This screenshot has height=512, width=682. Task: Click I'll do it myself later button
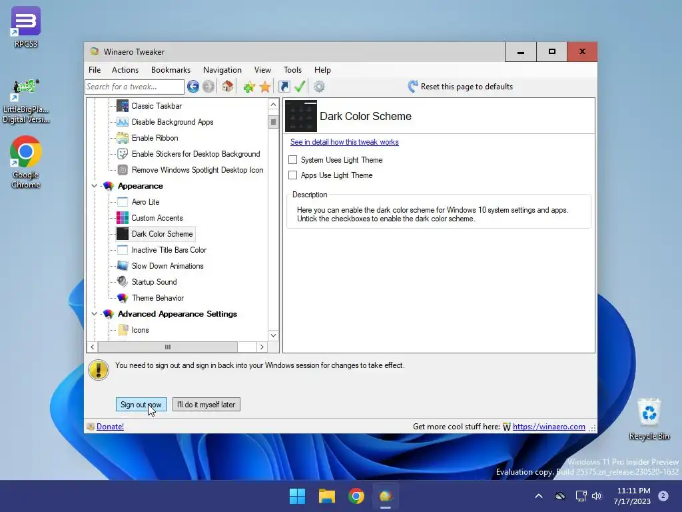(x=206, y=405)
